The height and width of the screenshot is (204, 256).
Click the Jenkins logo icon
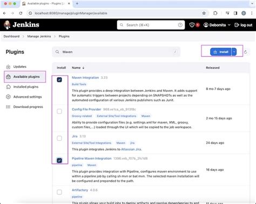(7, 25)
